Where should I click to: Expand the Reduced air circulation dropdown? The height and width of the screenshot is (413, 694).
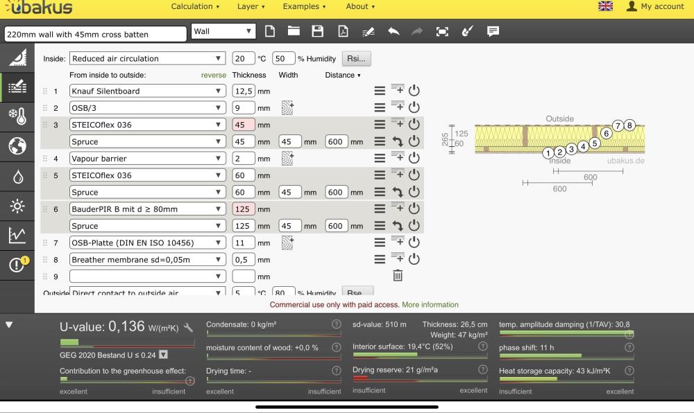click(x=147, y=58)
